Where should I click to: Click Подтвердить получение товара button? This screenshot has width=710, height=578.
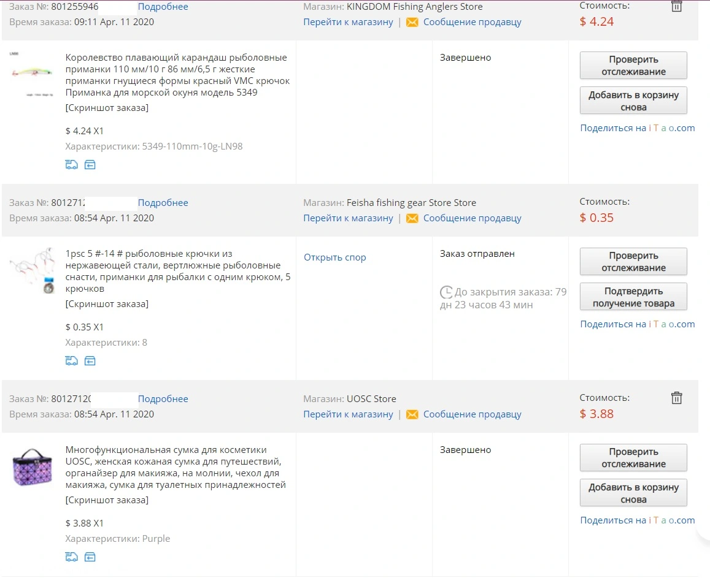point(633,297)
